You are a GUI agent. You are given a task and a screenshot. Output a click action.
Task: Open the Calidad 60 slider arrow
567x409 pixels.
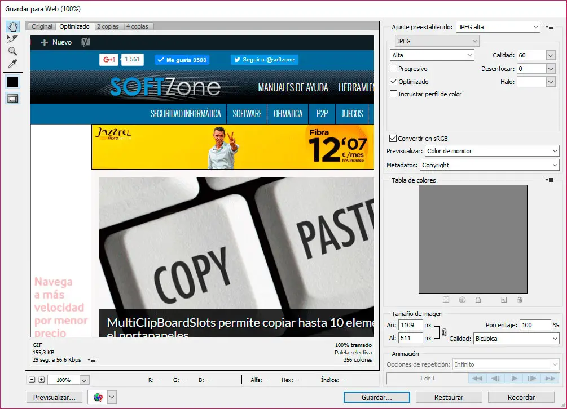point(551,55)
